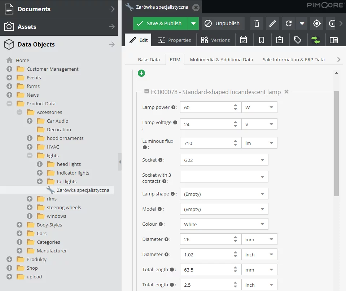The image size is (346, 291).
Task: Click the locate-in-tree target icon
Action: pos(317,23)
